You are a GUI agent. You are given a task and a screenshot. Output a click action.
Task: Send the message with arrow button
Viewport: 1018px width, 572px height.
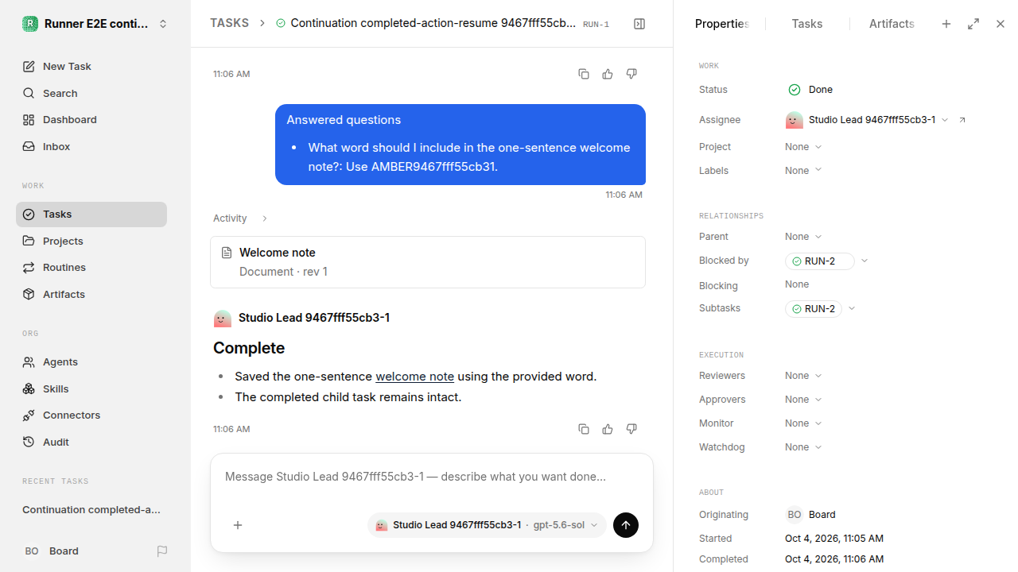(626, 525)
